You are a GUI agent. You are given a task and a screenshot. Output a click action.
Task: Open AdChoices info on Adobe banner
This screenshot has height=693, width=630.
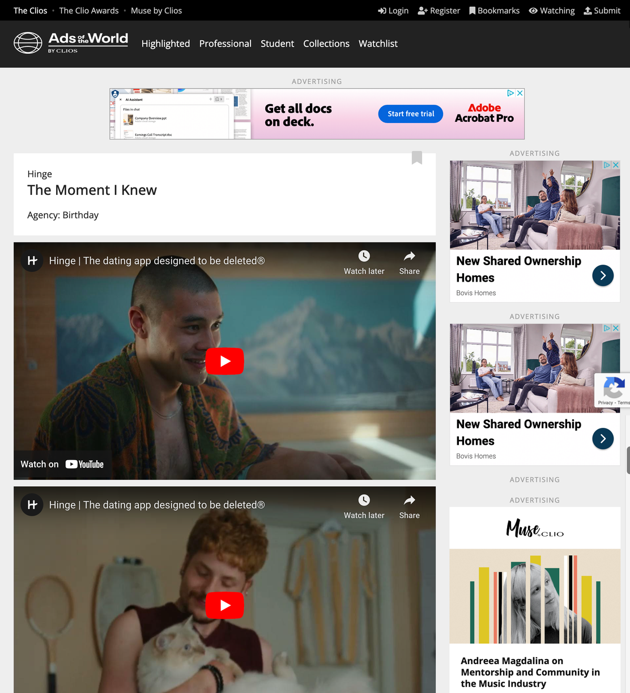pos(510,93)
